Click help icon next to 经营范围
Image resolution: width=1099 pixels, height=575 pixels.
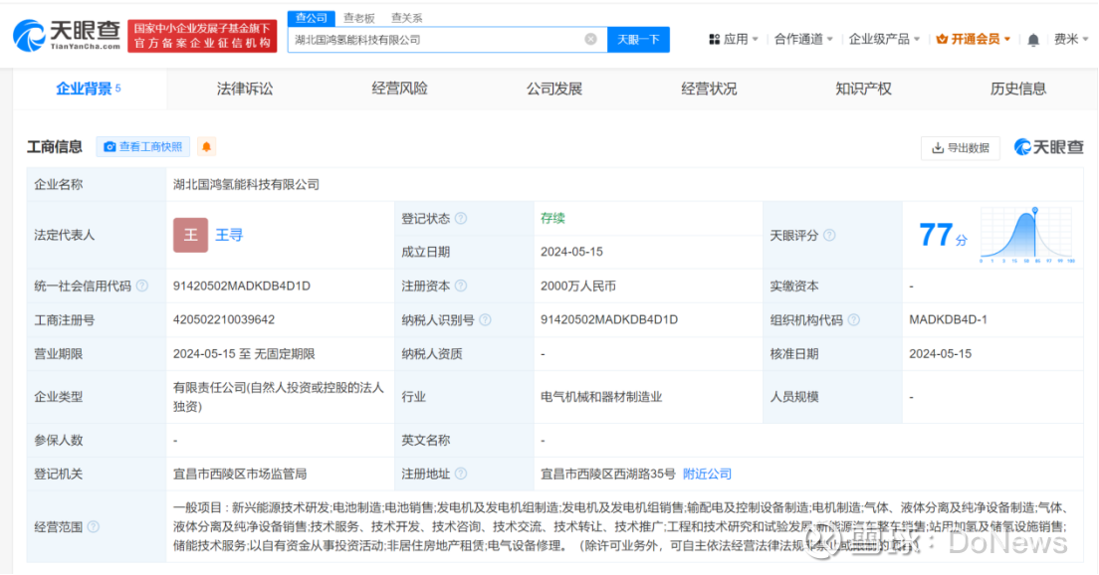click(x=94, y=526)
